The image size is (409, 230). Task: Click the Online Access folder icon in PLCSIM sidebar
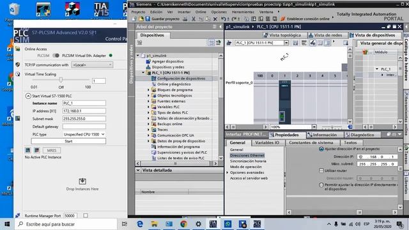pyautogui.click(x=18, y=49)
